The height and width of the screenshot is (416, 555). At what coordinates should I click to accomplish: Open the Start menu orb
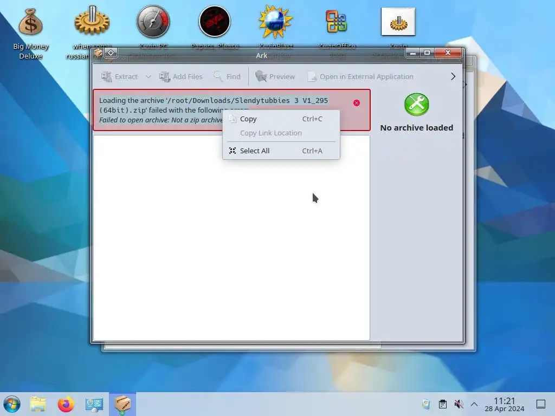tap(12, 404)
